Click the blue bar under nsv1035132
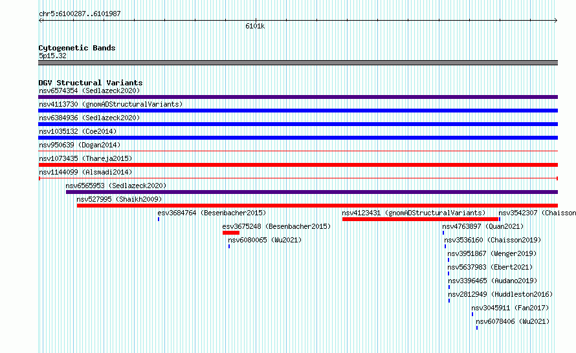The image size is (576, 353). (298, 138)
